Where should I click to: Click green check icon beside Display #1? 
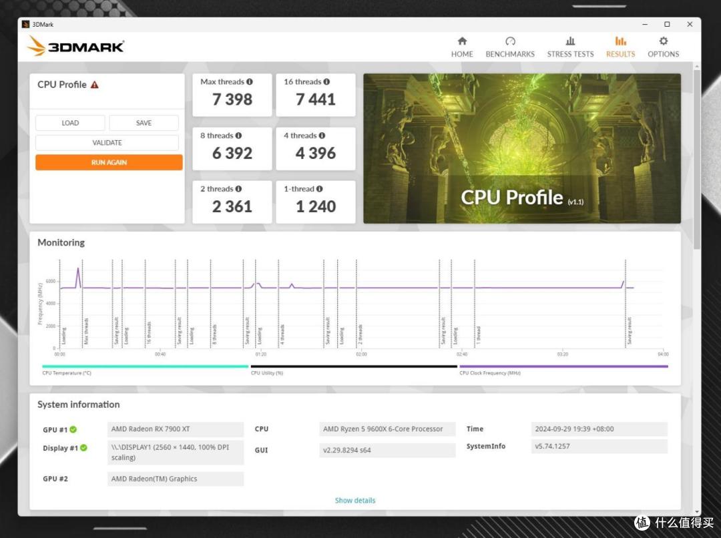pyautogui.click(x=83, y=447)
